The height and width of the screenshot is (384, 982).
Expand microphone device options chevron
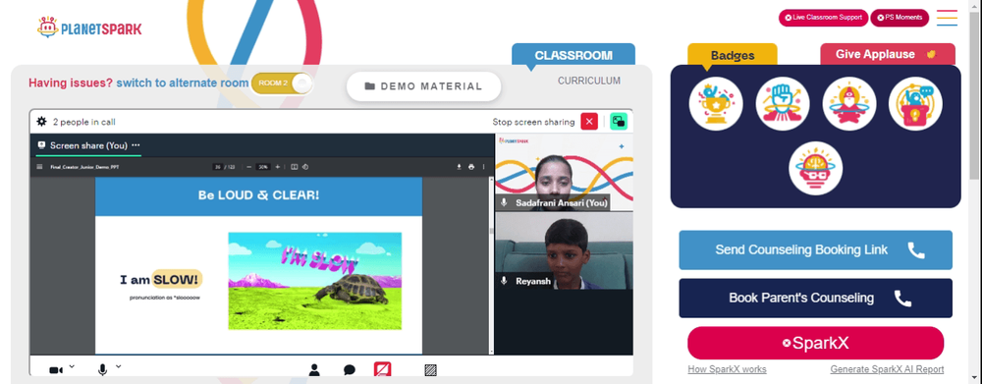tap(119, 366)
